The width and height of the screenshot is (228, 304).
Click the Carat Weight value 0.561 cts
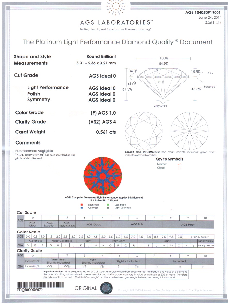click(106, 132)
